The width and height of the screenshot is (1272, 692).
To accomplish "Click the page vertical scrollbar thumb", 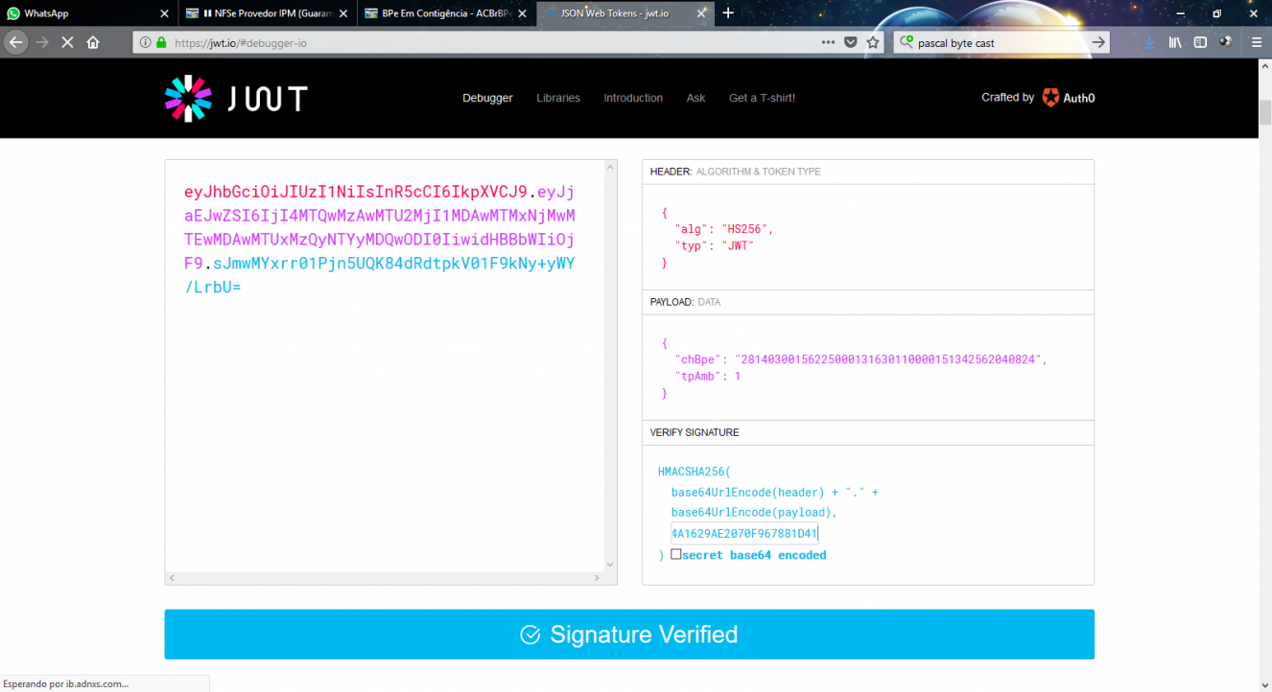I will pos(1264,112).
